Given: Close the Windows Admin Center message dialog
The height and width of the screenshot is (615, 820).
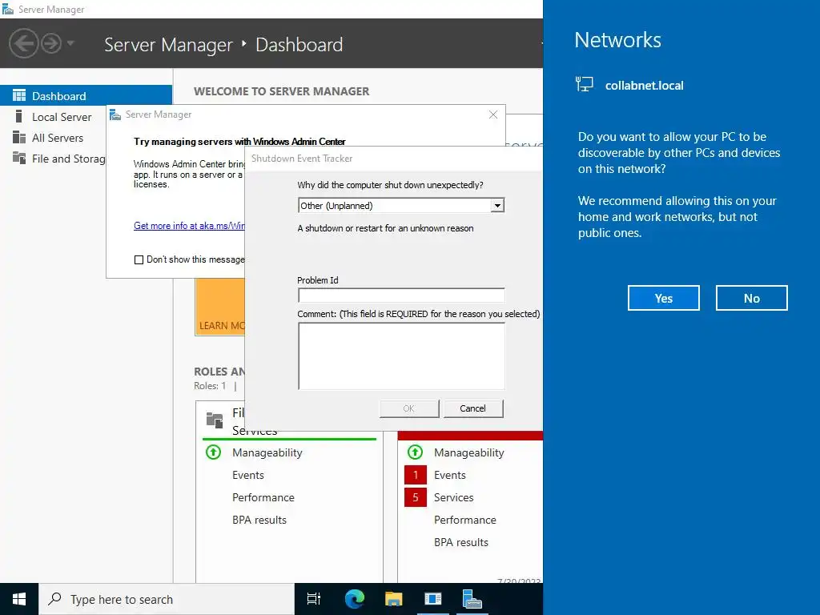Looking at the screenshot, I should (x=493, y=115).
